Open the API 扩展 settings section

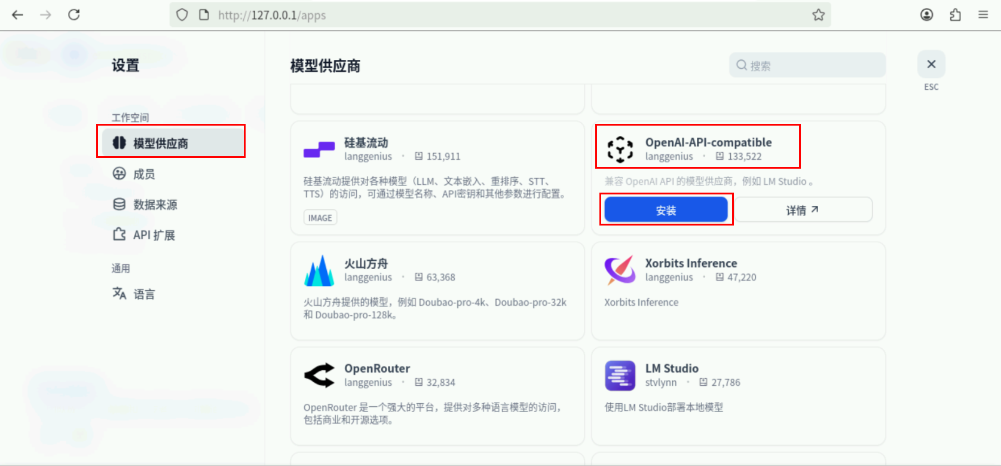154,235
